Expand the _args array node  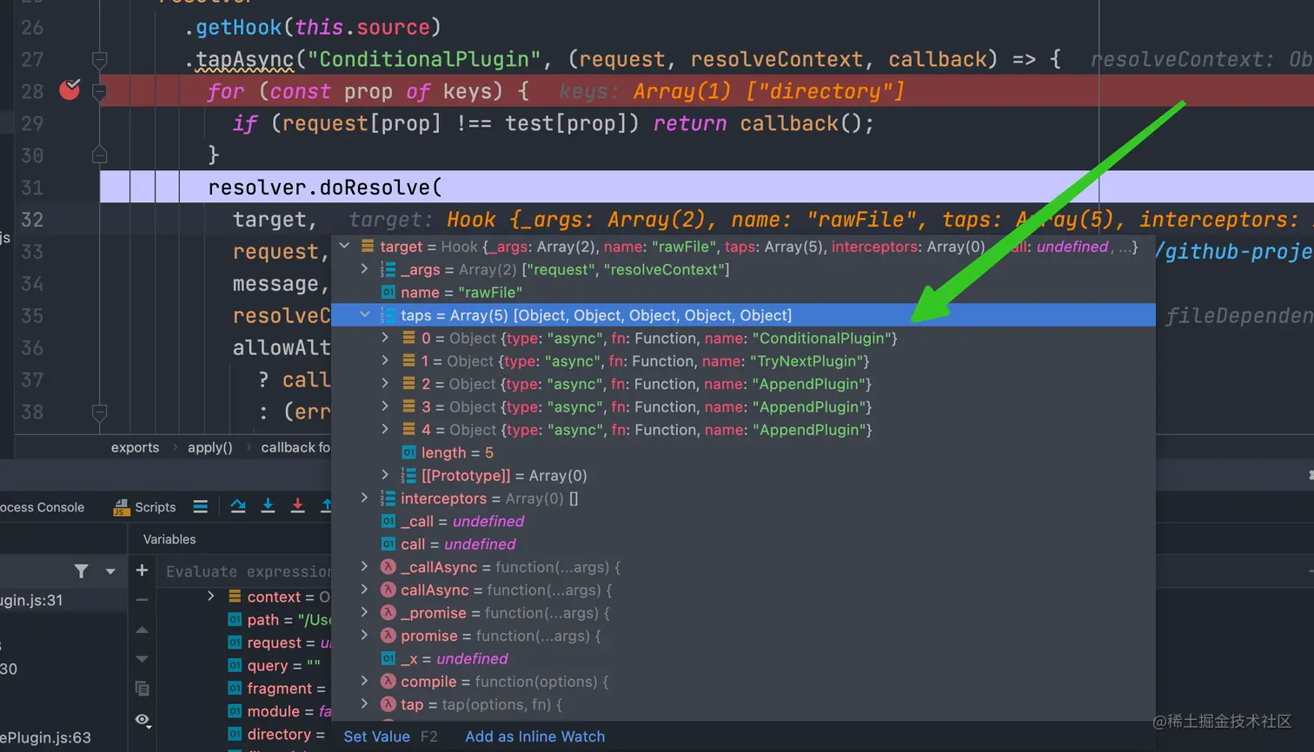tap(365, 269)
